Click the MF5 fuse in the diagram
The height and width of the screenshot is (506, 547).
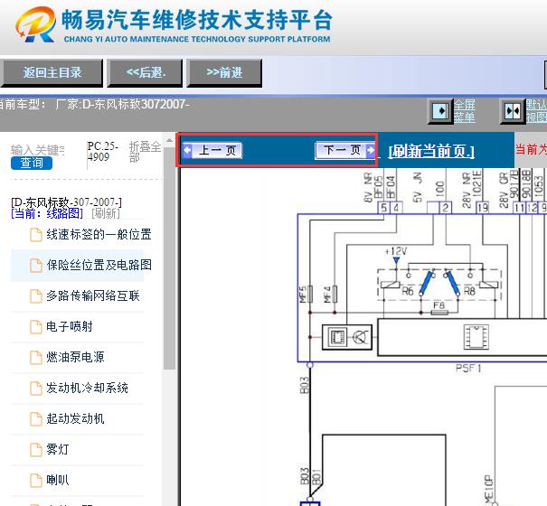coord(310,294)
